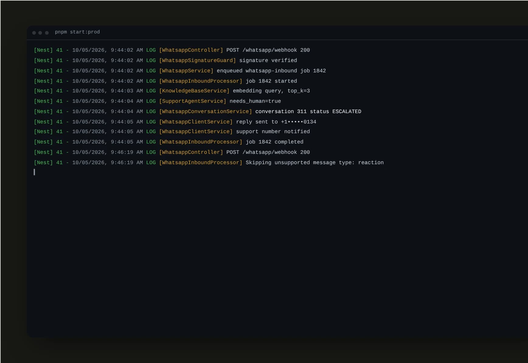This screenshot has width=528, height=363.
Task: Click the [KnowledgeBaseService] context tag
Action: click(194, 91)
